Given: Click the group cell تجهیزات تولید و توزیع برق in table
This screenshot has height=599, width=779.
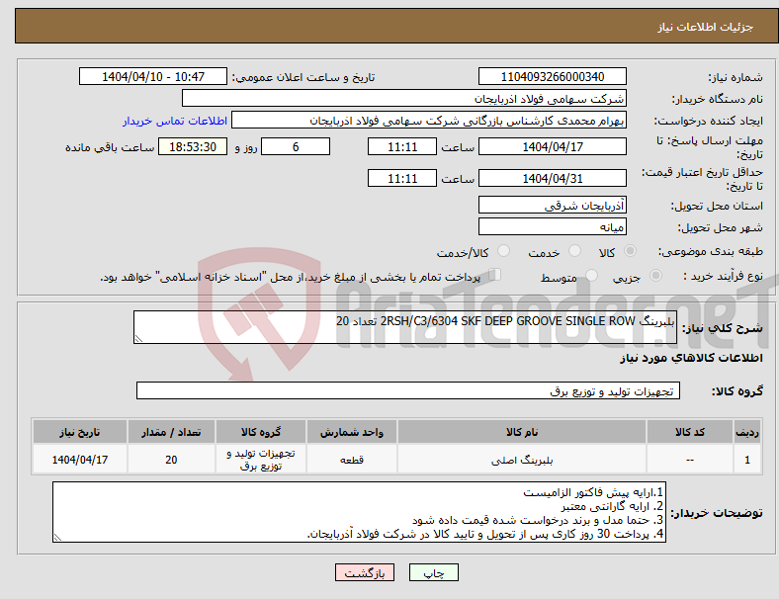Looking at the screenshot, I should tap(261, 460).
